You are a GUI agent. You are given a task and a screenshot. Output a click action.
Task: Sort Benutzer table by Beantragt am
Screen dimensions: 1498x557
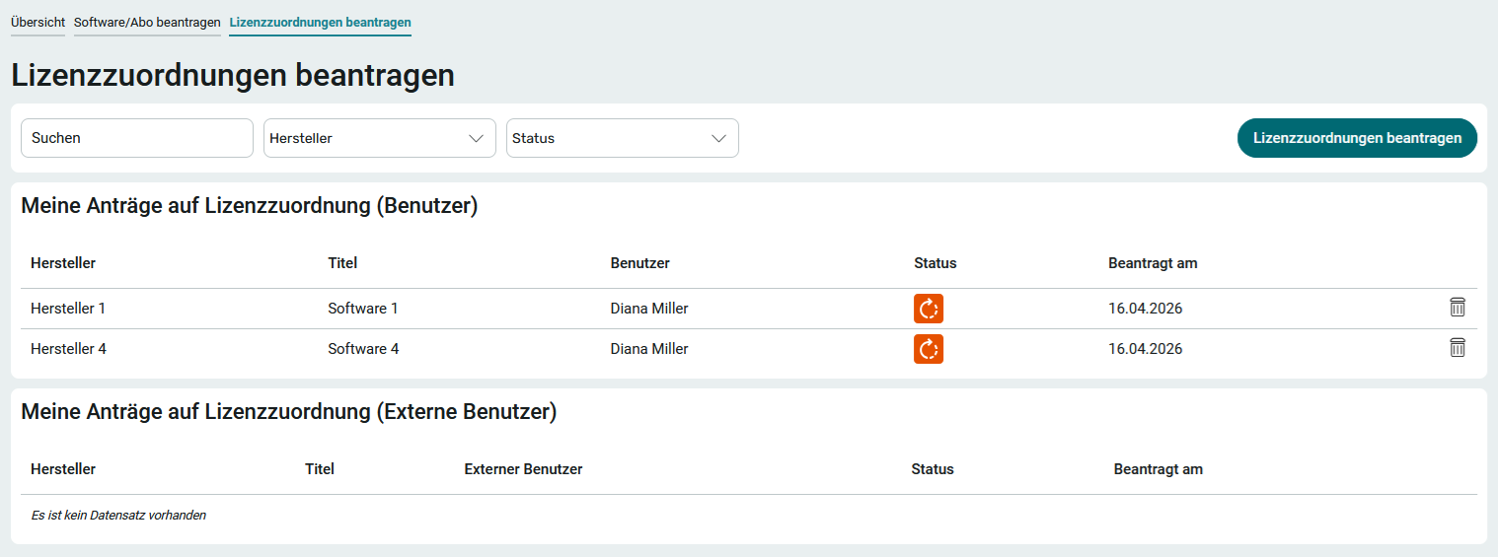(x=1153, y=263)
